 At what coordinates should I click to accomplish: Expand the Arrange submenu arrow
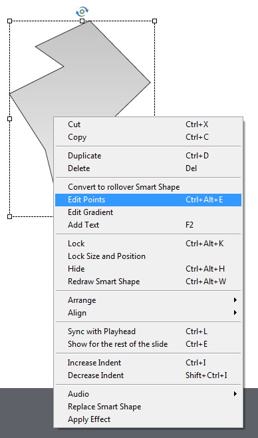[x=235, y=300]
